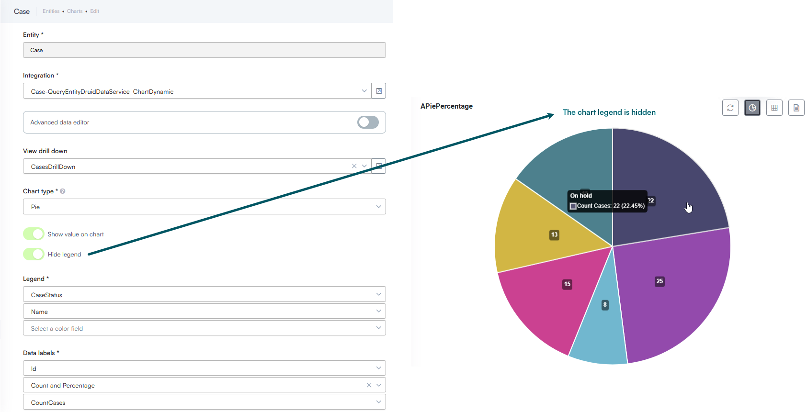Open the document export icon

[x=796, y=108]
